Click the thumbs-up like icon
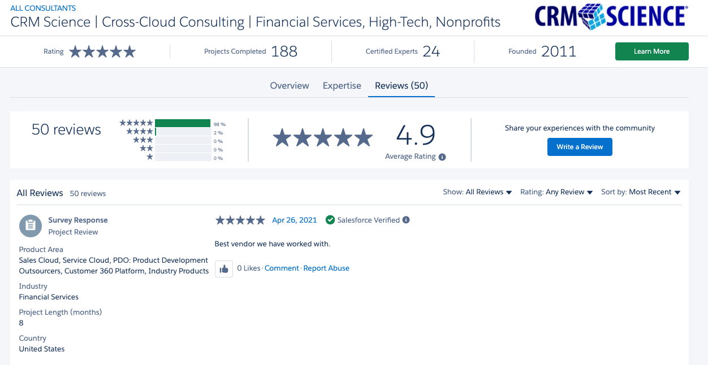 coord(224,269)
